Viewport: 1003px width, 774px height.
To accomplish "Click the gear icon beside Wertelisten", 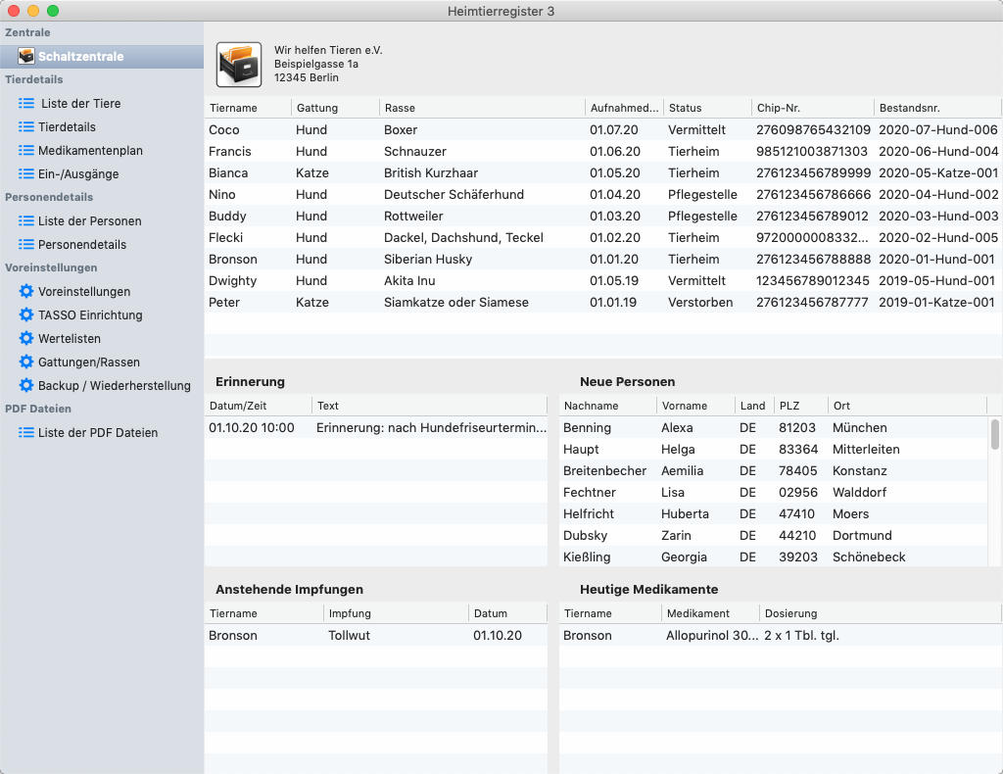I will pyautogui.click(x=26, y=338).
